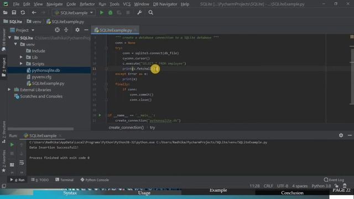The height and width of the screenshot is (199, 354).
Task: Select the Include folder
Action: [35, 51]
